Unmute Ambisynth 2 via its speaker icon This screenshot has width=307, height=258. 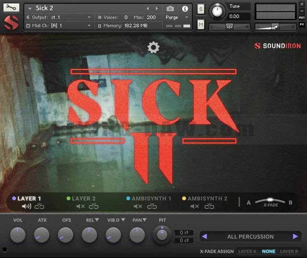[194, 206]
